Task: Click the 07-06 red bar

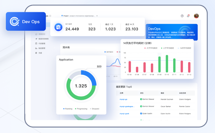Action: [x=137, y=70]
